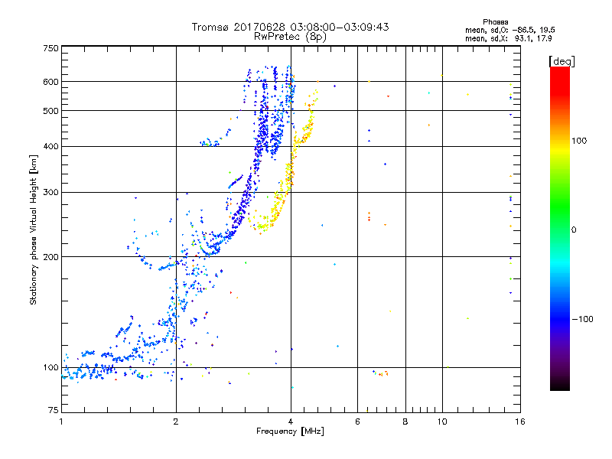The width and height of the screenshot is (612, 459).
Task: Click the RwPretec (8p) subtitle
Action: pos(290,37)
